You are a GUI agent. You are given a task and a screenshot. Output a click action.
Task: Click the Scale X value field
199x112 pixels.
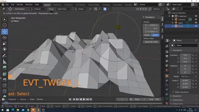pyautogui.click(x=185, y=81)
